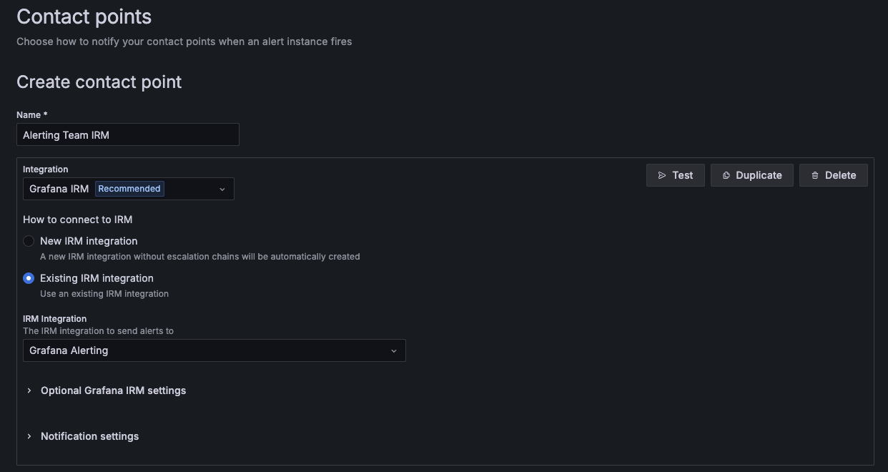Click the Test play icon
The width and height of the screenshot is (888, 472).
661,174
